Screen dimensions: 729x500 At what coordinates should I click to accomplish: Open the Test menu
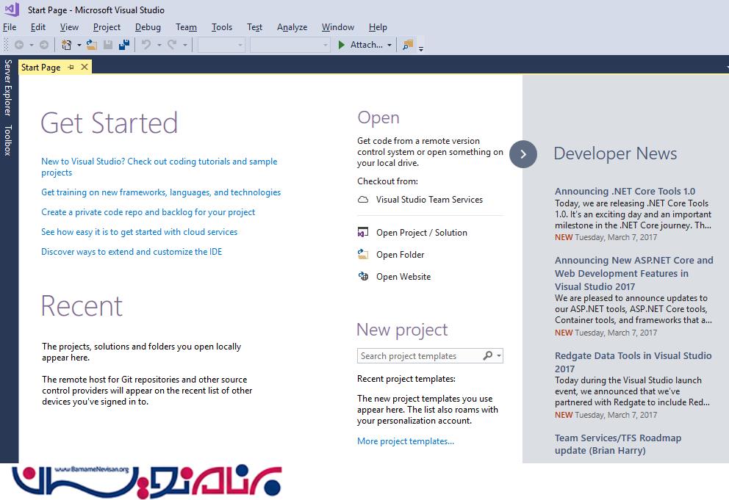[x=254, y=27]
